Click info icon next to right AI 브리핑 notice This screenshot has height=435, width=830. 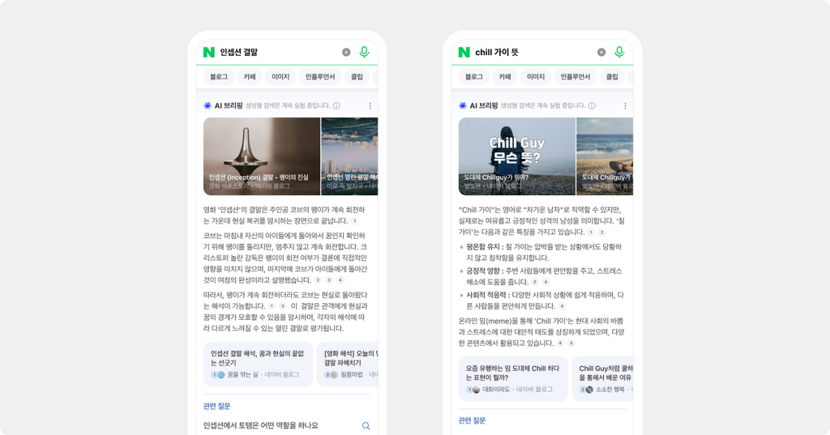(592, 106)
